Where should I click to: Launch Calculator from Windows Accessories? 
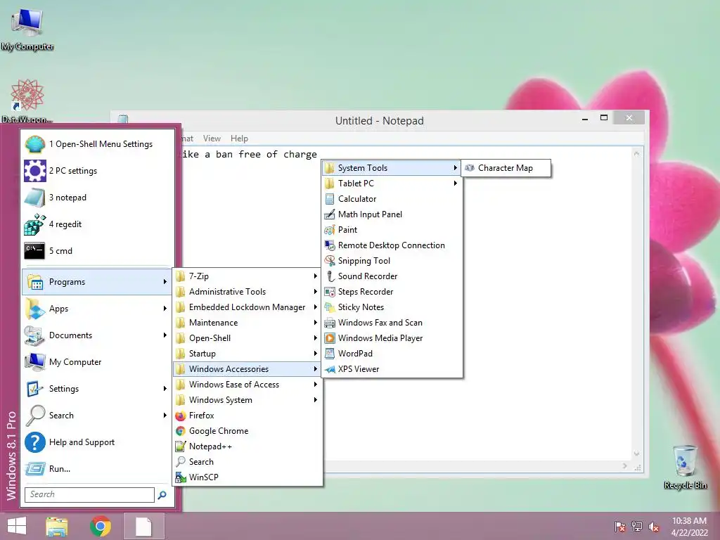click(392, 199)
